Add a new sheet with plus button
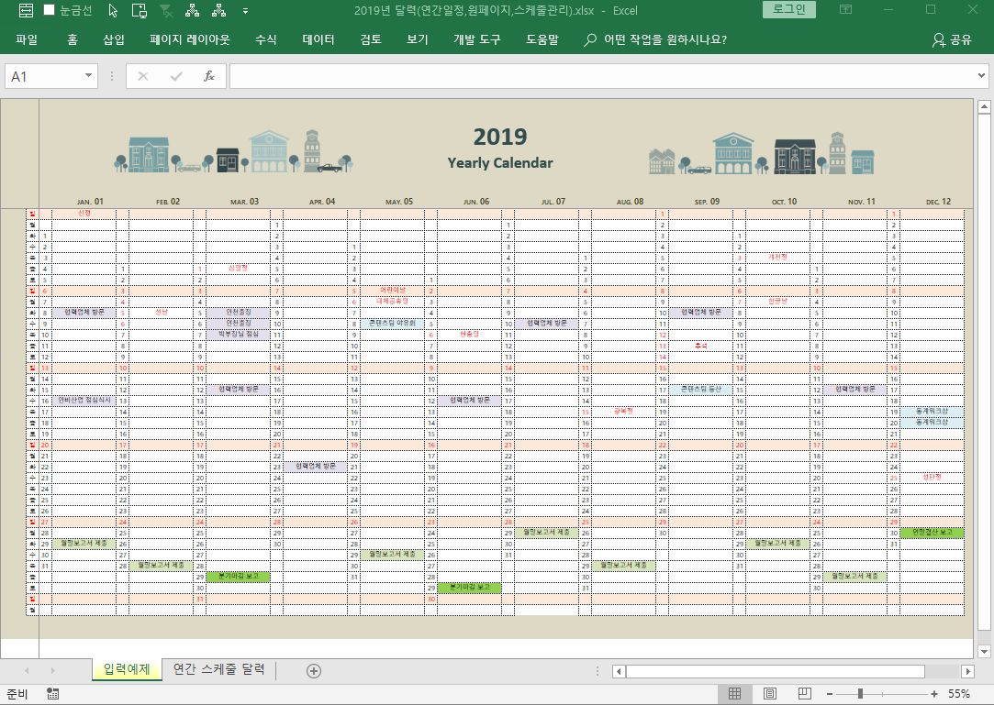 (314, 671)
